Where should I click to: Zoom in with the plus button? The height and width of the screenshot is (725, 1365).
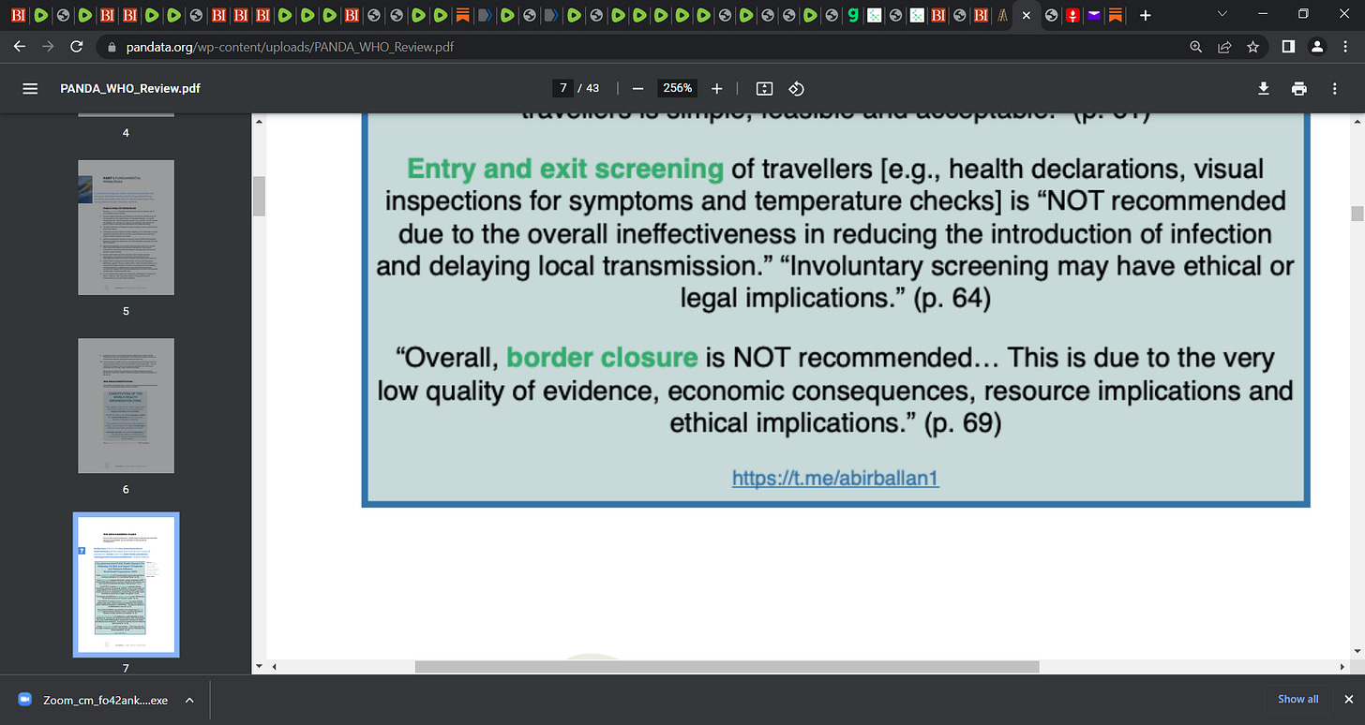tap(717, 88)
